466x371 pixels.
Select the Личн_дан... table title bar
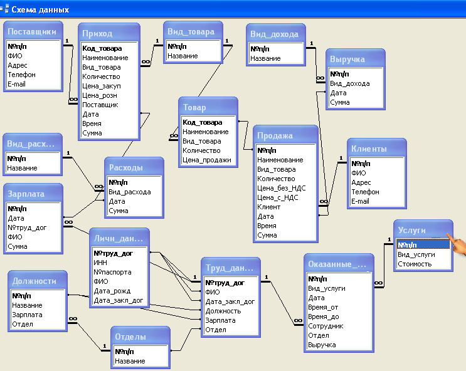tap(119, 238)
